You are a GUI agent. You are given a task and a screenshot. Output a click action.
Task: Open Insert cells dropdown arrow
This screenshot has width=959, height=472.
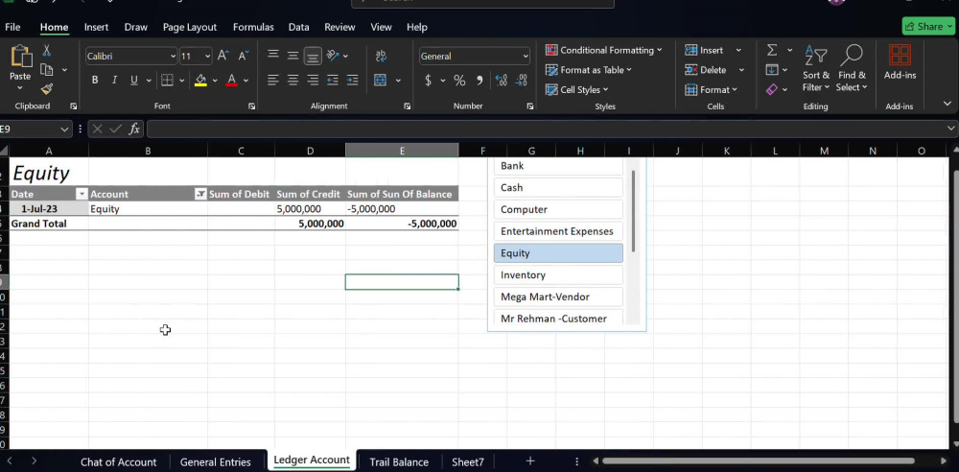click(738, 50)
